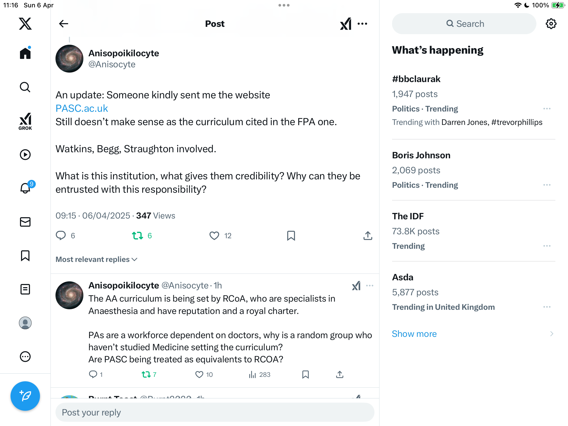Like the main post with 12 likes
The width and height of the screenshot is (568, 426).
pyautogui.click(x=214, y=236)
